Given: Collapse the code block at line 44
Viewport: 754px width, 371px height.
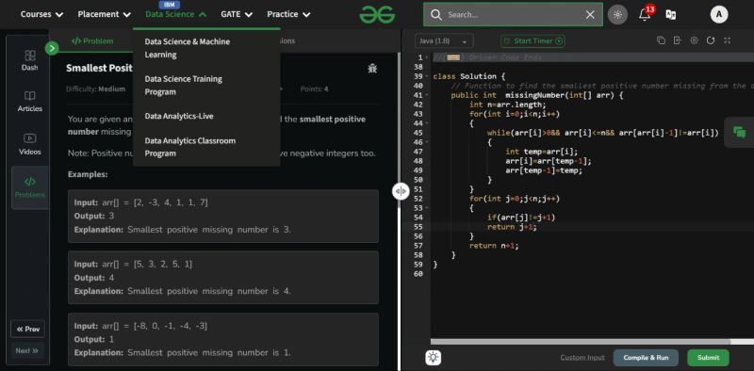Looking at the screenshot, I should point(428,123).
